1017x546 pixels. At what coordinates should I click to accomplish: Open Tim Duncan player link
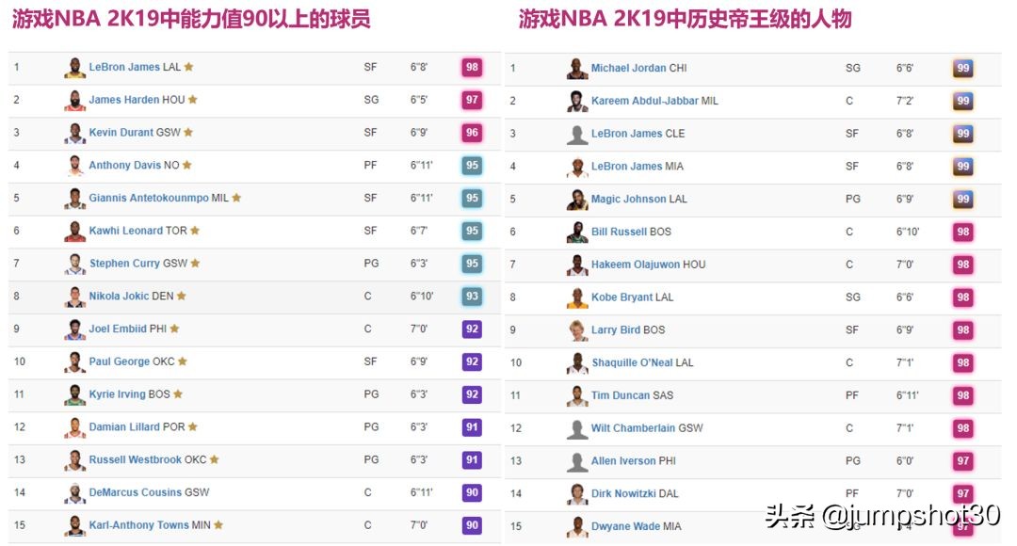tap(620, 395)
